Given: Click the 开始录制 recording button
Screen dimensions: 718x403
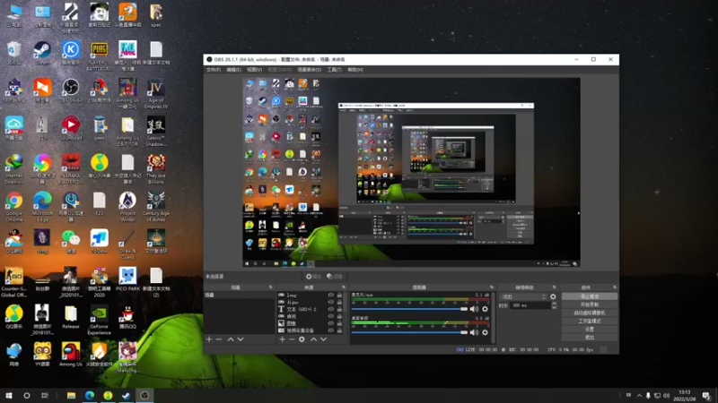Looking at the screenshot, I should pos(590,304).
